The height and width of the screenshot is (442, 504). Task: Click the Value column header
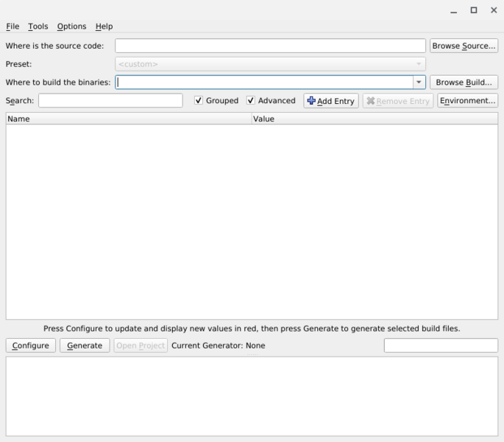coord(374,119)
